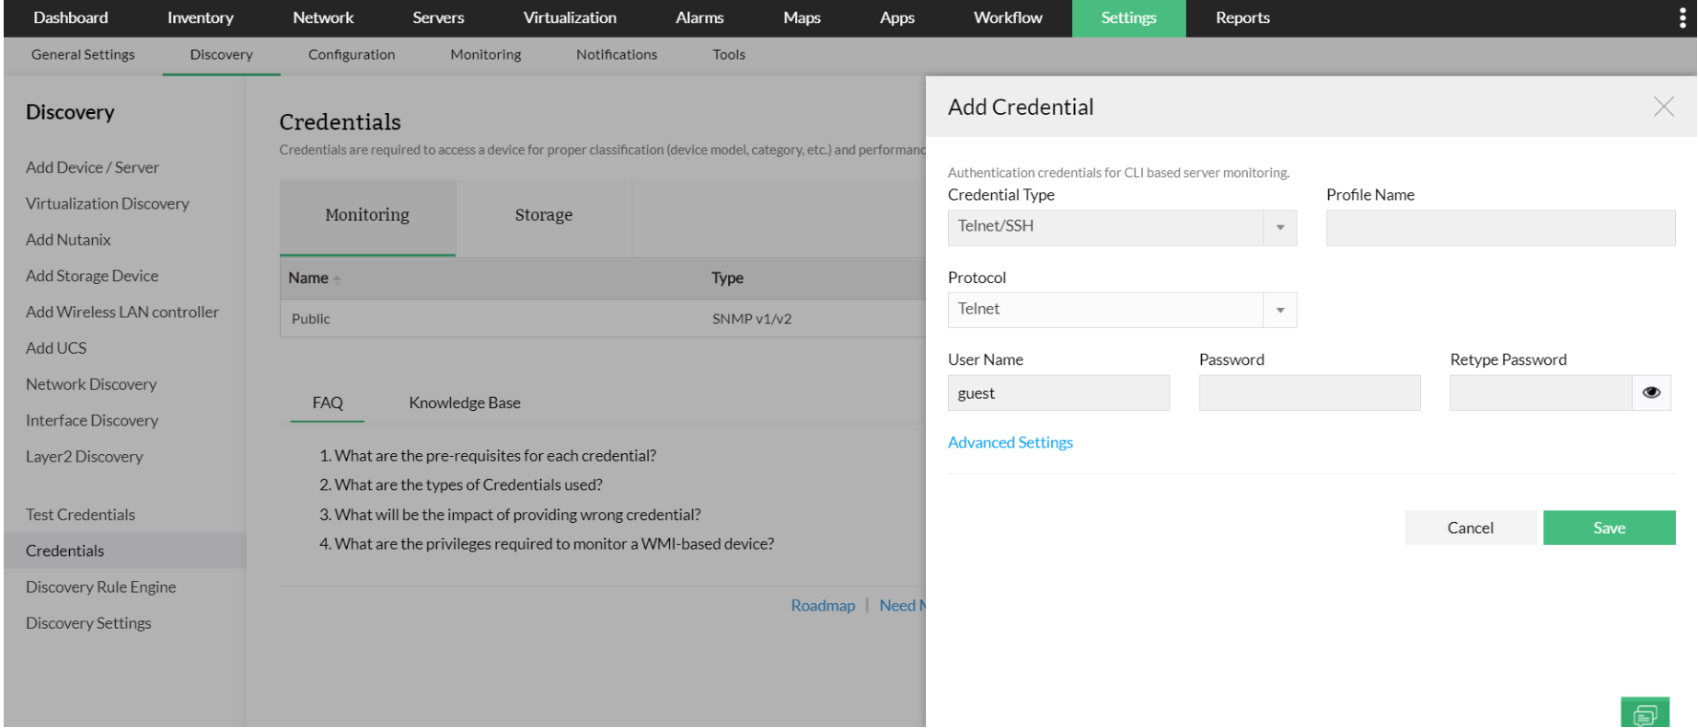Open the green chat support icon
This screenshot has width=1698, height=728.
[1645, 713]
